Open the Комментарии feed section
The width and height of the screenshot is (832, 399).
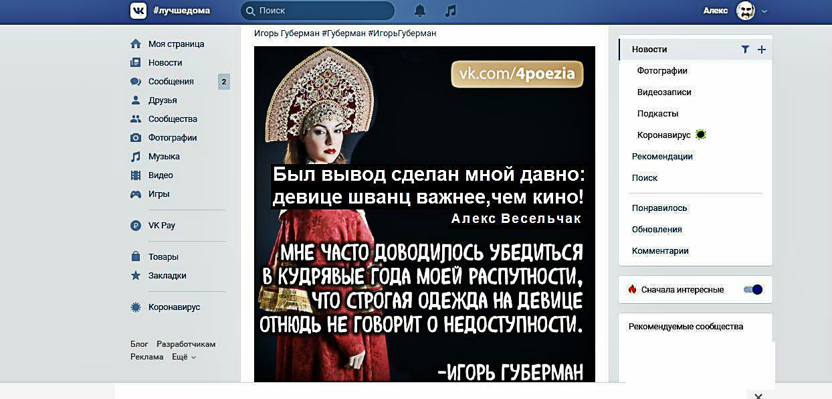click(660, 251)
